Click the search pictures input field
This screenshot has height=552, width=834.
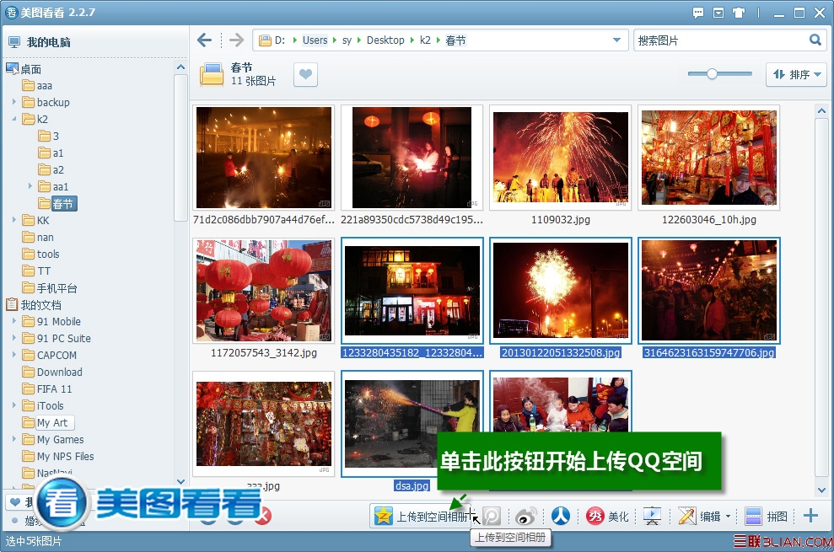[720, 40]
